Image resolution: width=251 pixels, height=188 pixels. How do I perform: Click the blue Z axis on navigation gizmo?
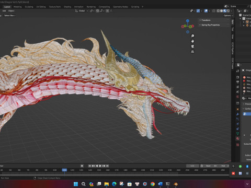click(188, 21)
